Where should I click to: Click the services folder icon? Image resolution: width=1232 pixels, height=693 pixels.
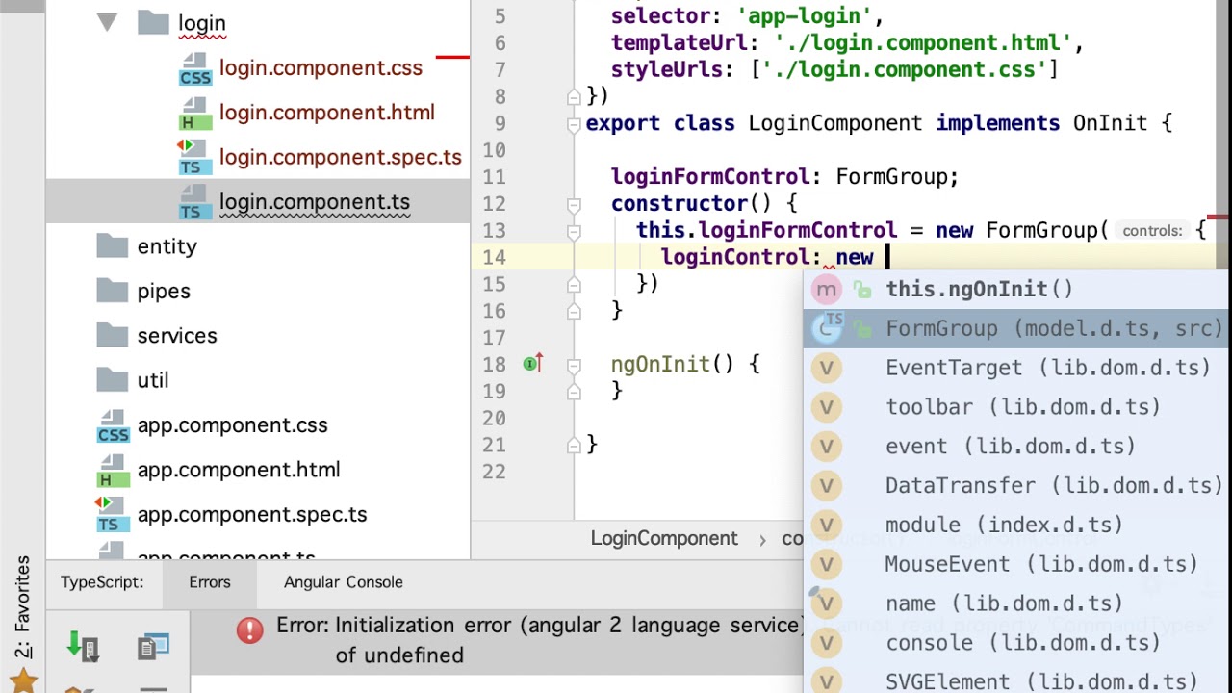tap(113, 335)
